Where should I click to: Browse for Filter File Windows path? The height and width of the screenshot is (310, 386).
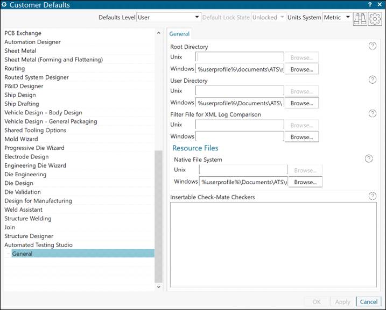(301, 137)
